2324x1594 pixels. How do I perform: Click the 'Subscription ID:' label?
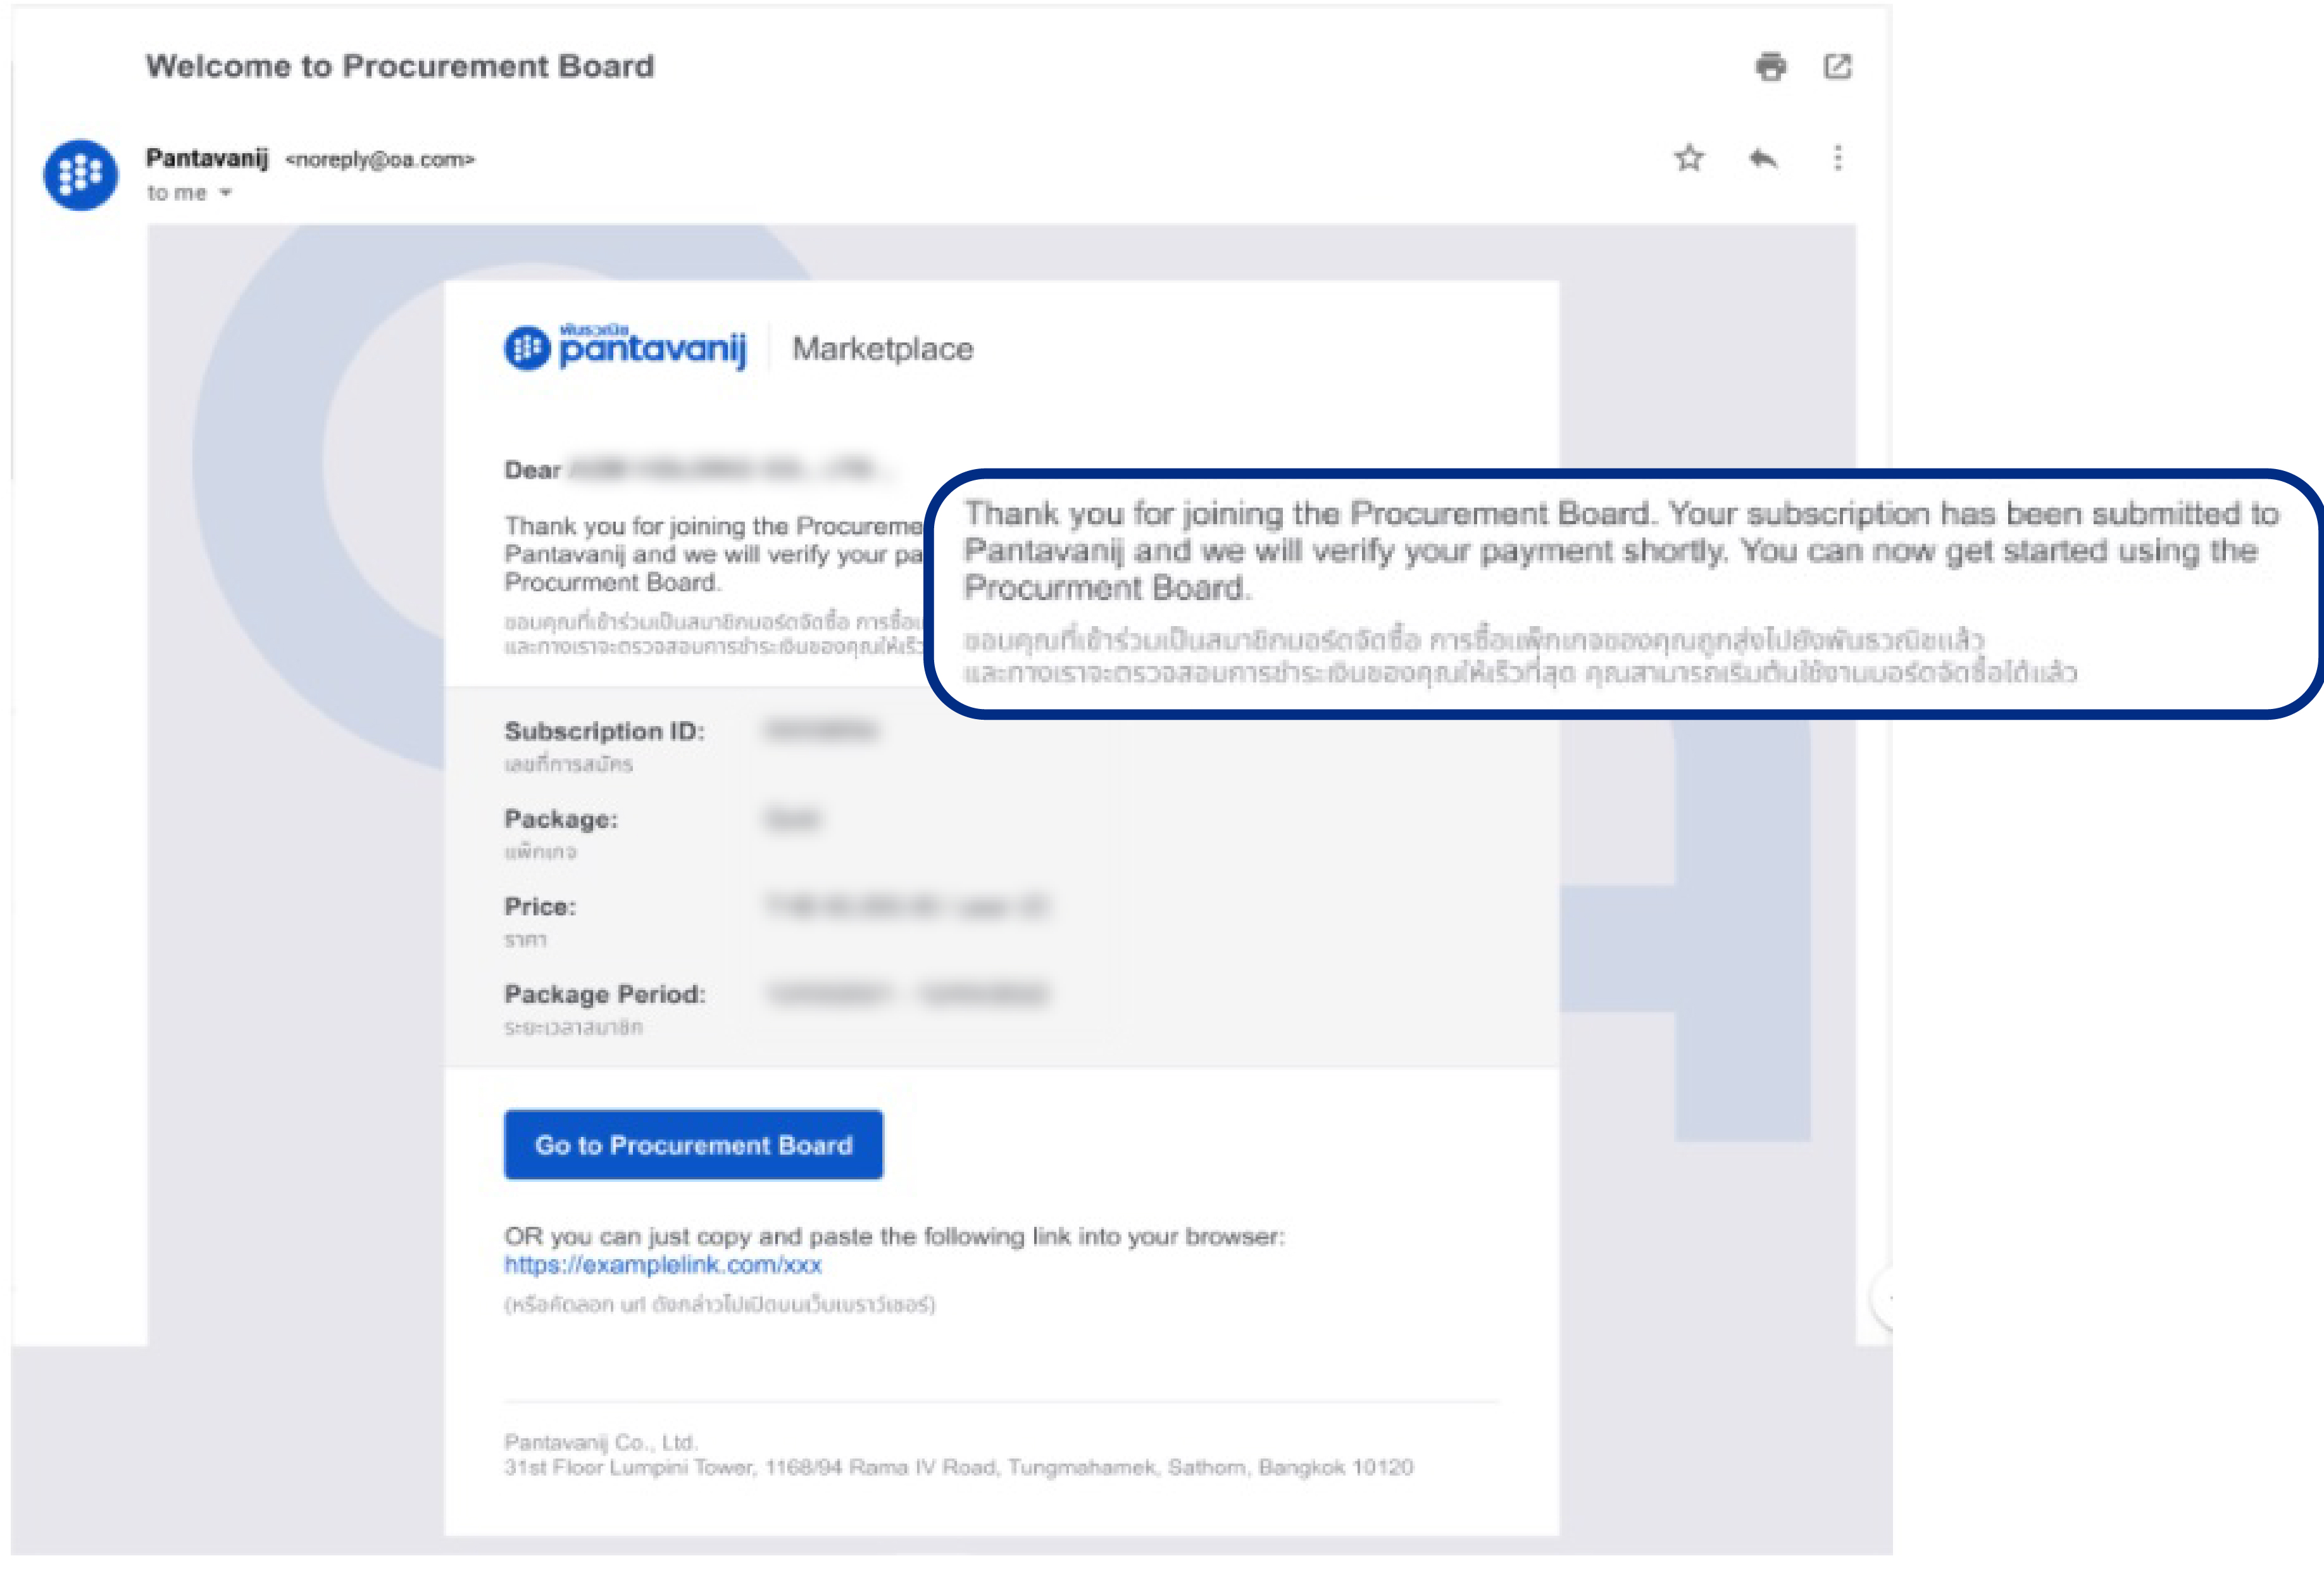coord(604,731)
